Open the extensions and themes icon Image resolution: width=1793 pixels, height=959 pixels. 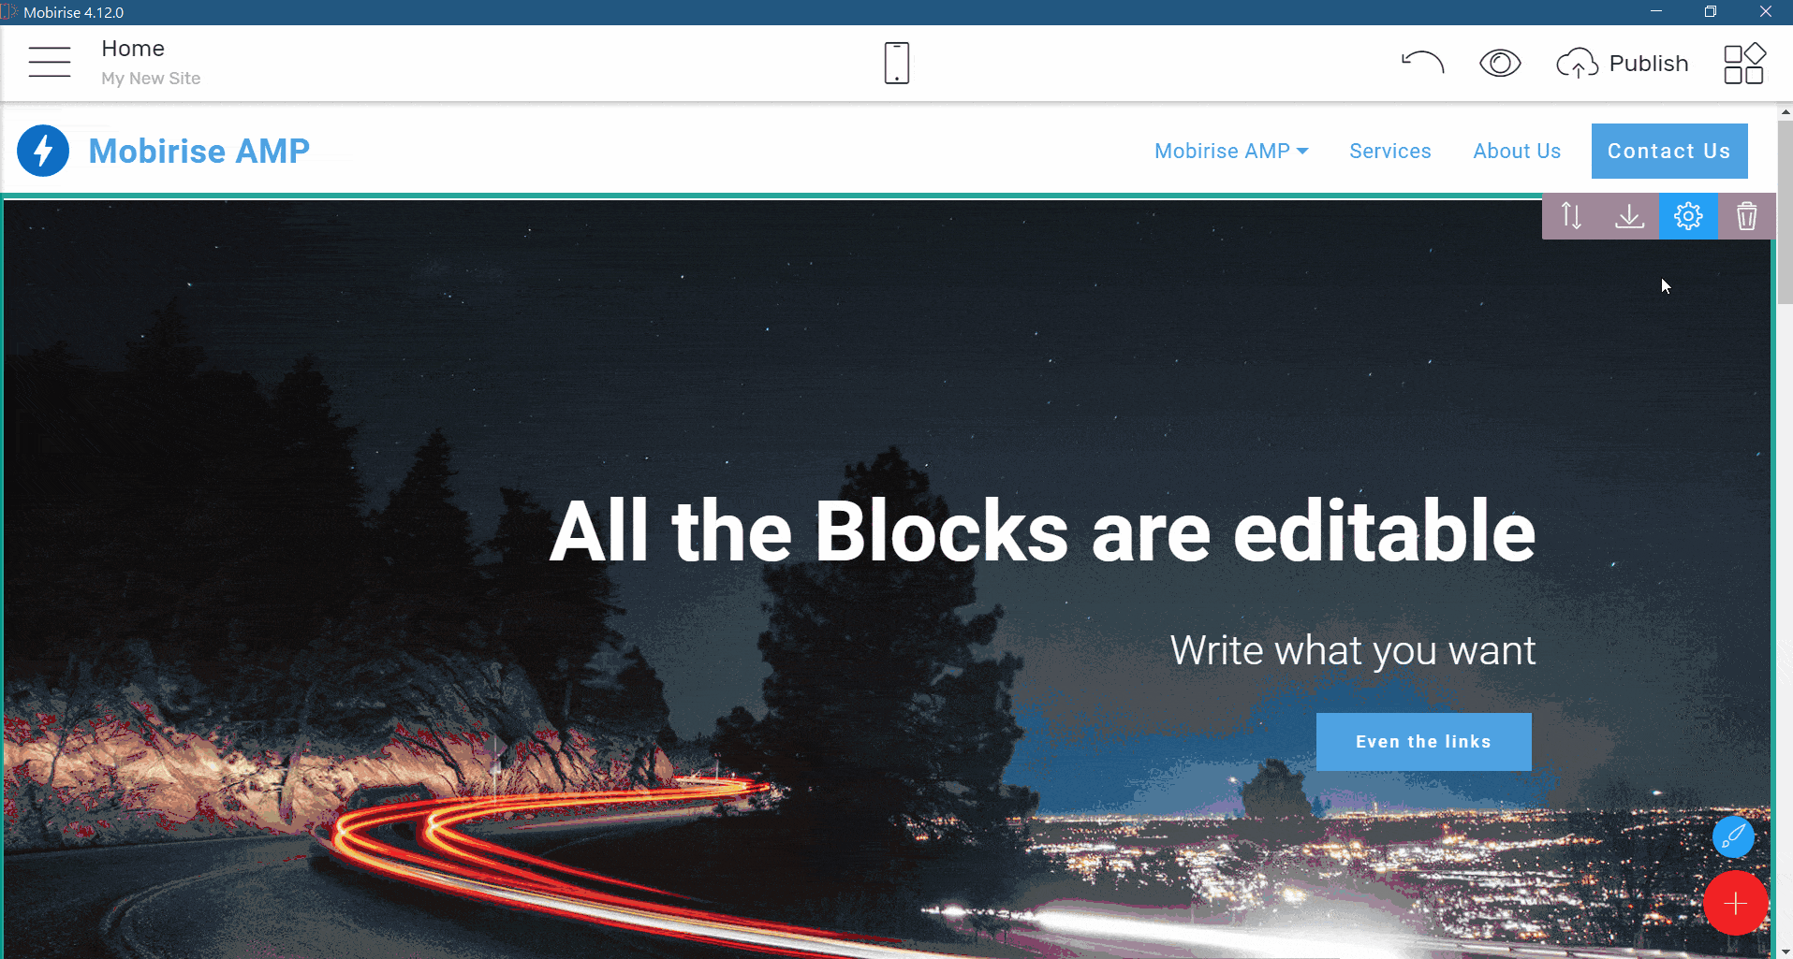(x=1743, y=64)
